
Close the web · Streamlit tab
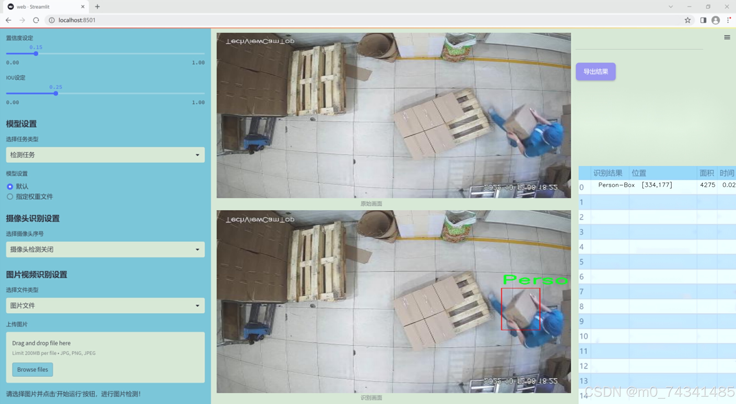coord(83,7)
